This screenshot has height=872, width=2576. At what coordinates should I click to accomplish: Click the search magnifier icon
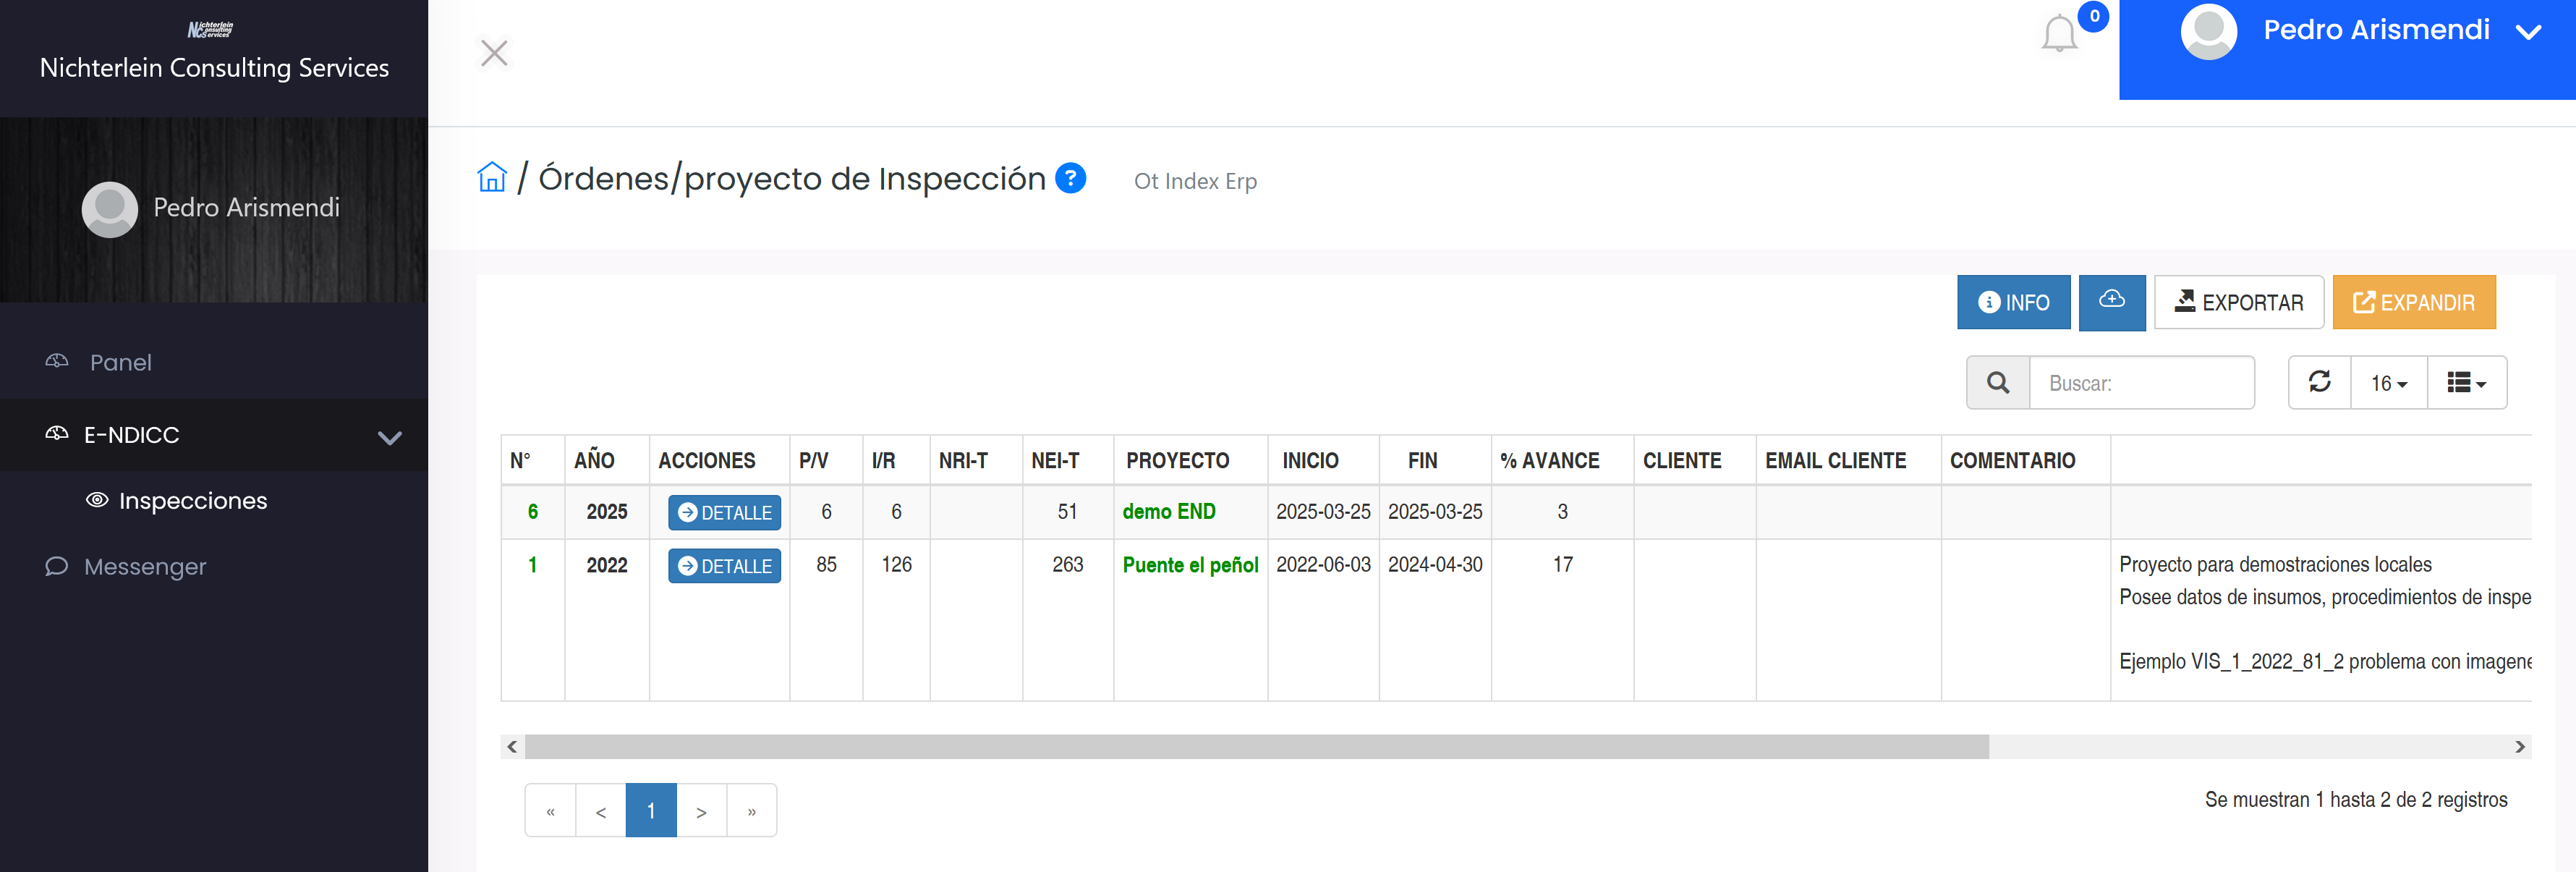1997,383
